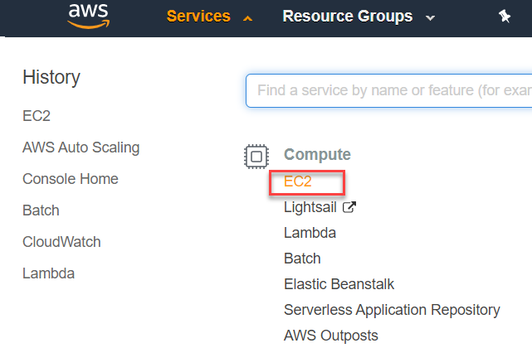Screen dimensions: 532x348
Task: Open AWS Auto Scaling from History
Action: [81, 147]
